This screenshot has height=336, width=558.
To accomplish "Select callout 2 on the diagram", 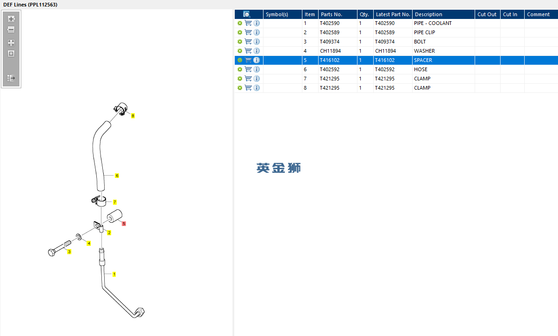I will (x=109, y=232).
